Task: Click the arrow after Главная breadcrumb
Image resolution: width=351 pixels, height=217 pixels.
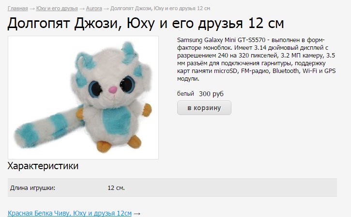Action: pos(32,9)
